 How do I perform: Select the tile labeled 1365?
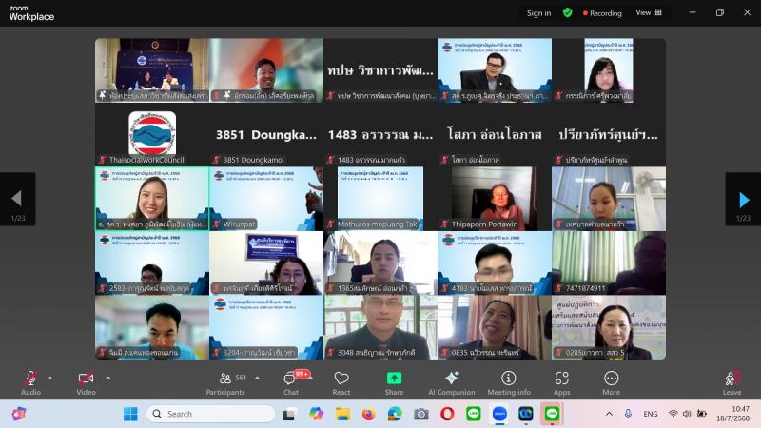[x=380, y=263]
